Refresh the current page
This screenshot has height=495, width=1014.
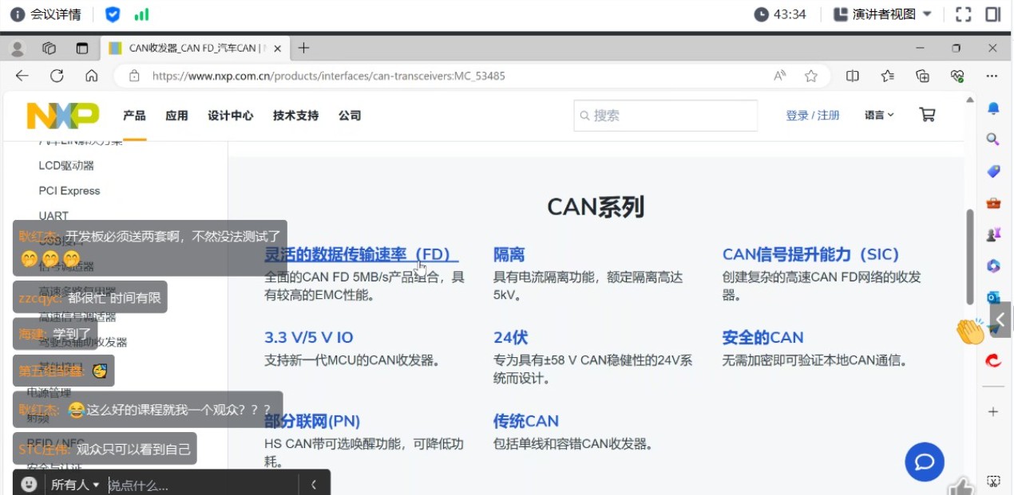[57, 76]
